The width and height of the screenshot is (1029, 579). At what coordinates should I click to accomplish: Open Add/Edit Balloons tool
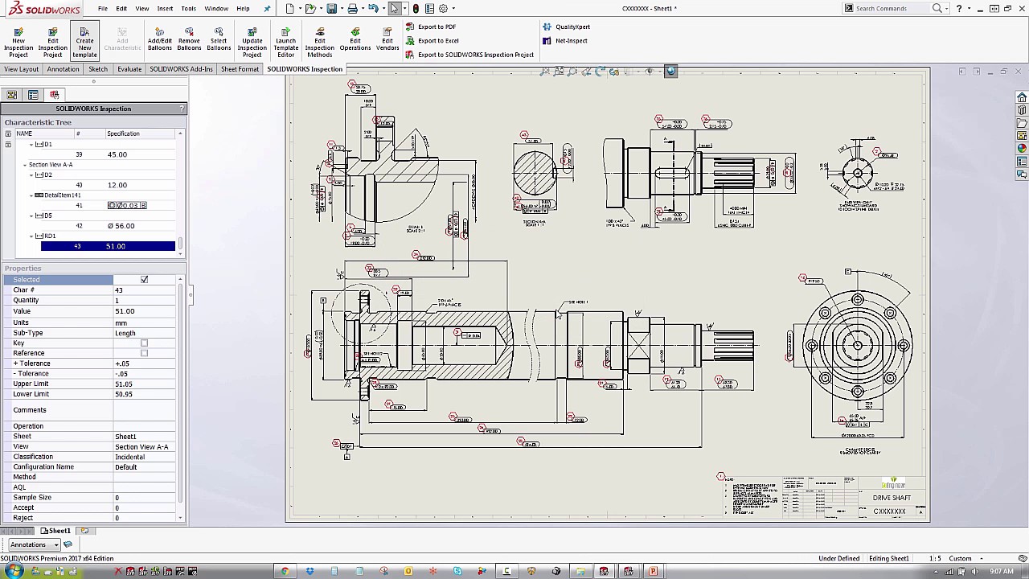[159, 39]
